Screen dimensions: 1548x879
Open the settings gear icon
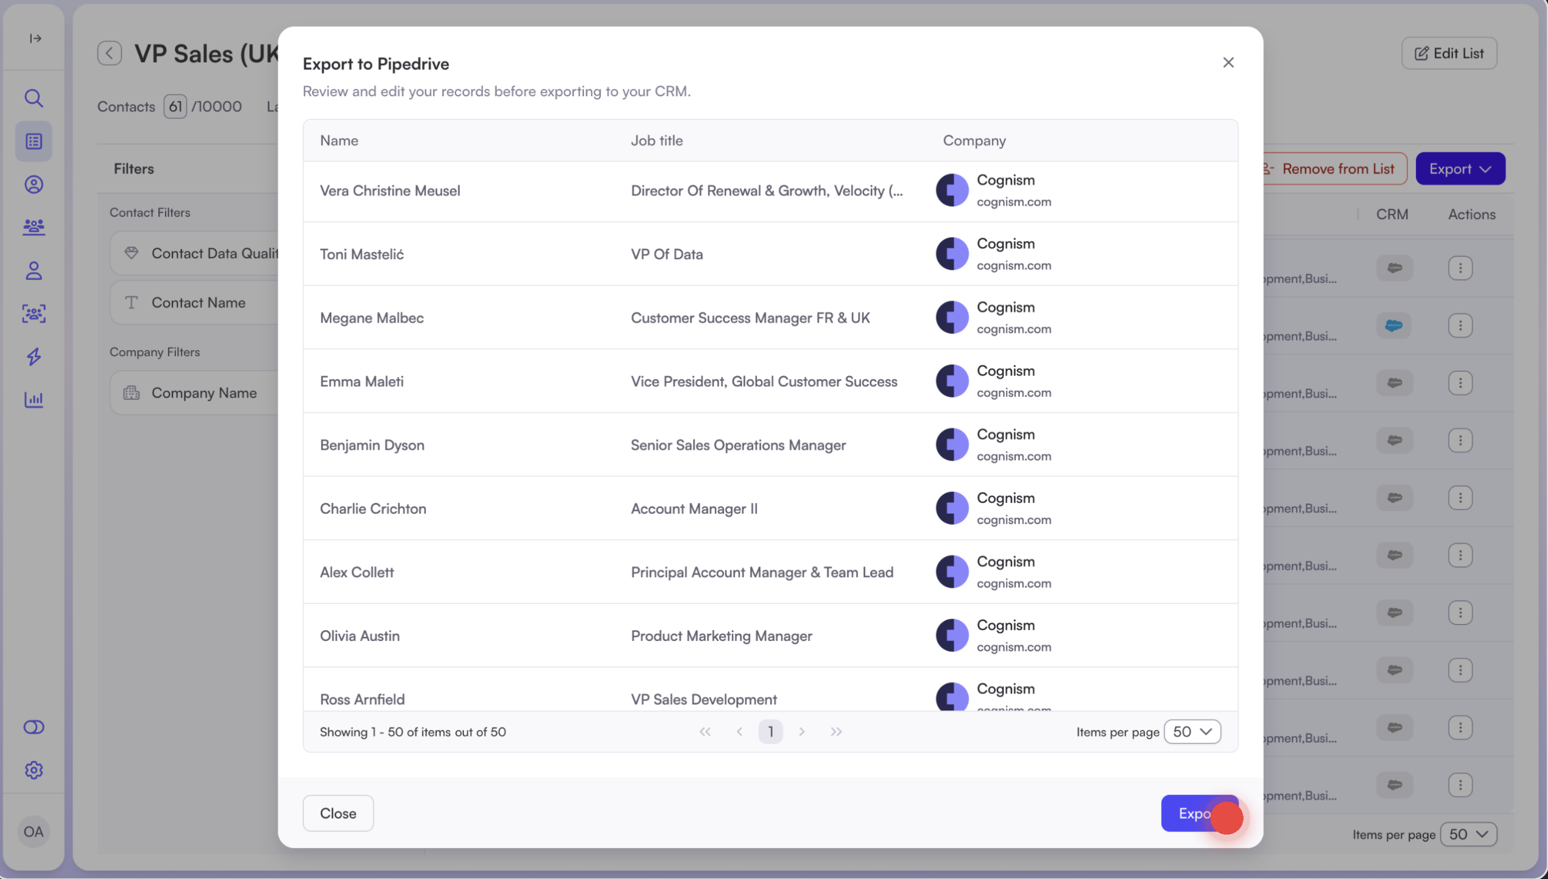tap(33, 770)
